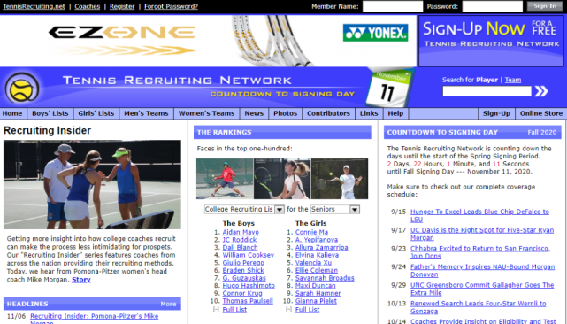Screen dimensions: 567x324
Task: Open Recruiting Insider Pomona-Pitzer headline
Action: pos(94,319)
